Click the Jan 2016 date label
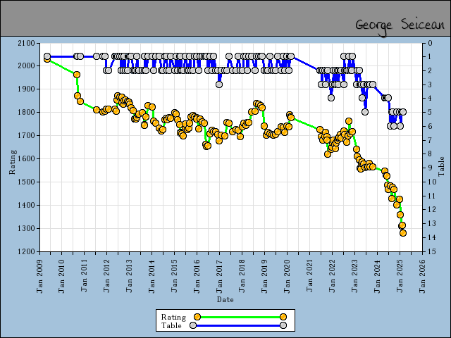Image resolution: width=451 pixels, height=338 pixels. (x=197, y=277)
